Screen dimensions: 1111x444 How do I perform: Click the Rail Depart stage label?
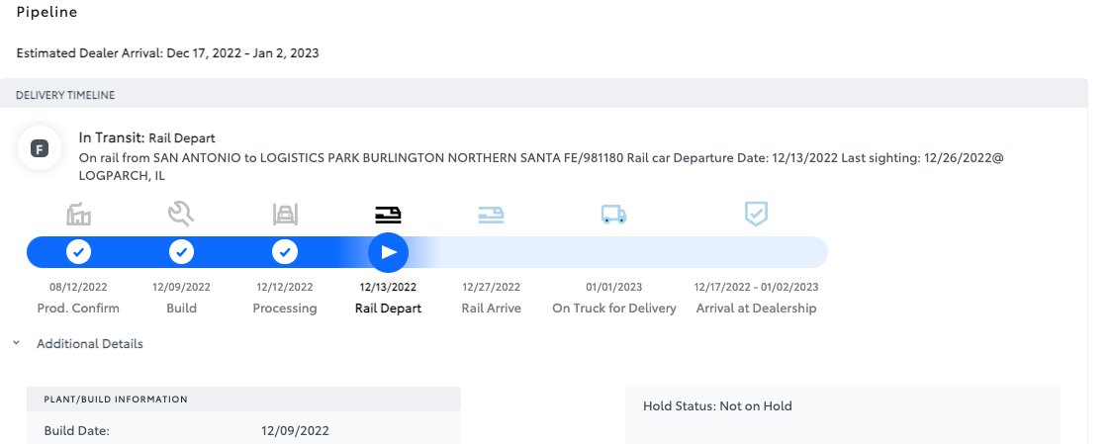[388, 308]
